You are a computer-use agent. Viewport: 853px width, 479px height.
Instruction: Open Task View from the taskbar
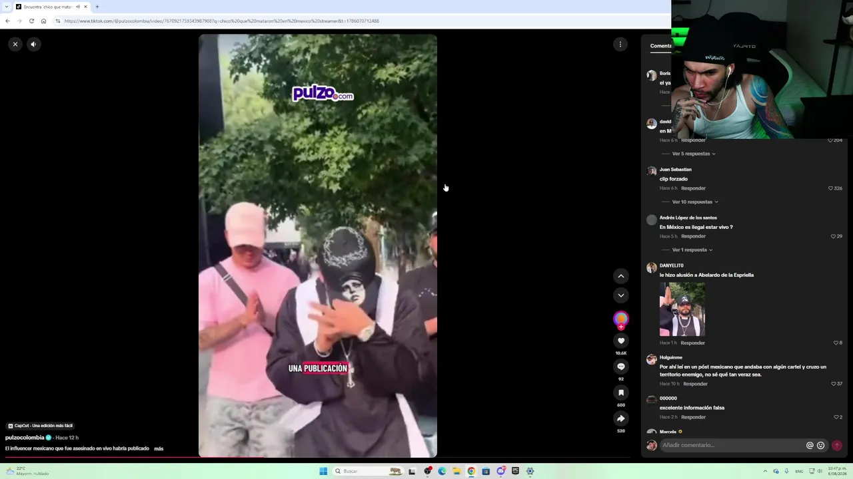412,471
